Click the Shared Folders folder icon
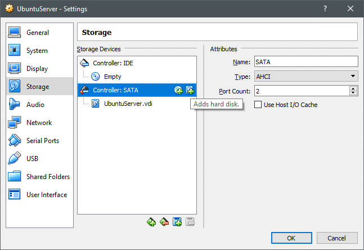 click(x=15, y=176)
